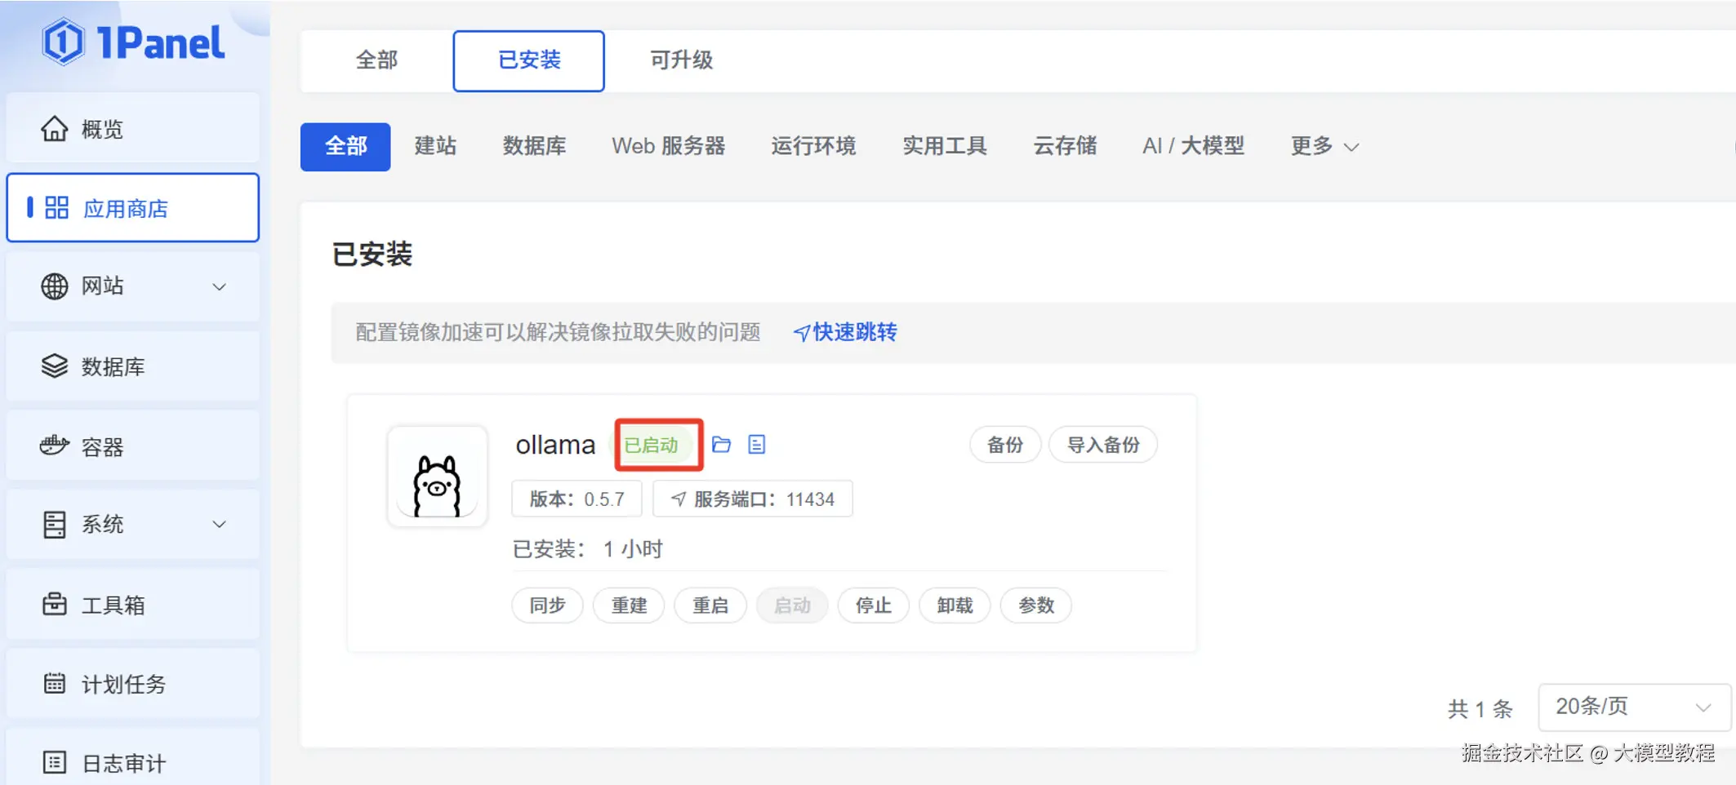Filter by 数据库 category tab

coord(534,146)
